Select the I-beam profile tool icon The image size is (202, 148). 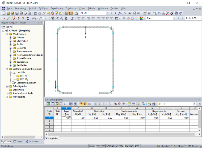(28, 18)
